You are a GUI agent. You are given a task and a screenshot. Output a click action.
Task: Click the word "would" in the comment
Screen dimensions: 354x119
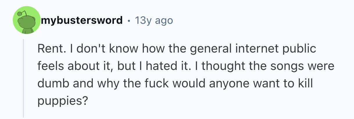(x=184, y=84)
